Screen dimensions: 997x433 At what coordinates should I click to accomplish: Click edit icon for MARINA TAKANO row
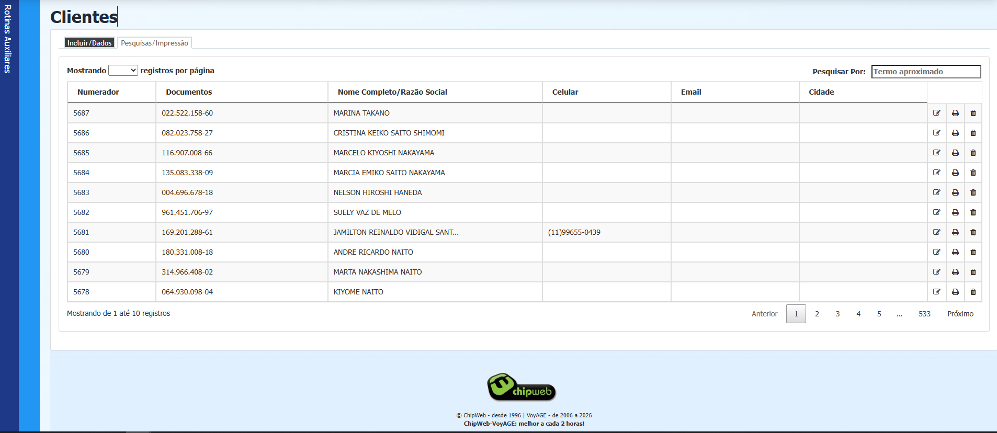[x=936, y=113]
